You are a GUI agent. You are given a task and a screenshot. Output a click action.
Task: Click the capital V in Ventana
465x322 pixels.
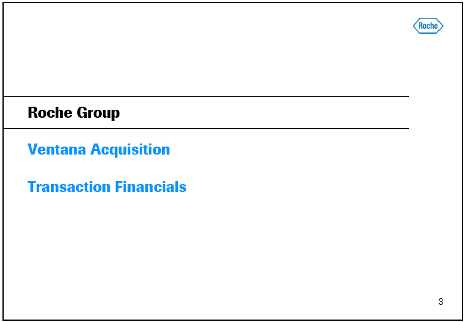click(33, 150)
